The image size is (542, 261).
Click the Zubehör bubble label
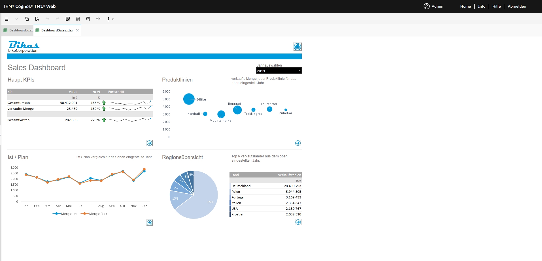[286, 113]
